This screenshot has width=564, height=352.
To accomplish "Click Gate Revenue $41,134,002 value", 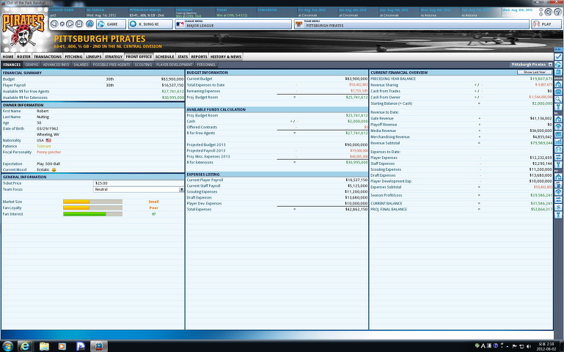I will (541, 118).
